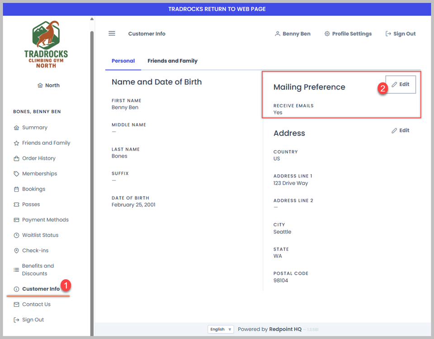Viewport: 434px width, 339px height.
Task: Click the Payment Methods card icon
Action: [x=17, y=220]
